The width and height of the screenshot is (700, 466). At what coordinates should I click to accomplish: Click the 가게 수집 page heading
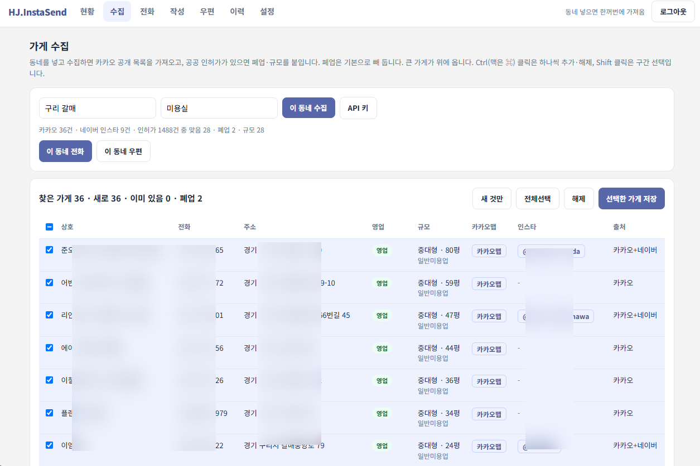click(x=49, y=46)
